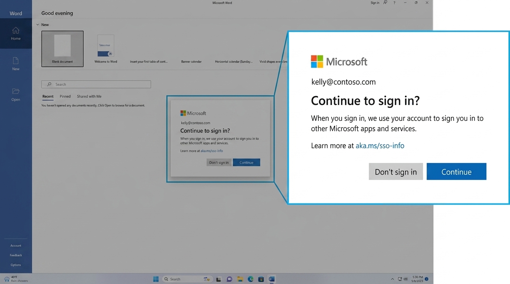Switch to the Pinned tab

65,97
